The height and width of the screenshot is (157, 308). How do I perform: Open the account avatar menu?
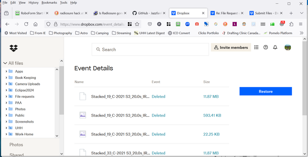click(x=287, y=47)
